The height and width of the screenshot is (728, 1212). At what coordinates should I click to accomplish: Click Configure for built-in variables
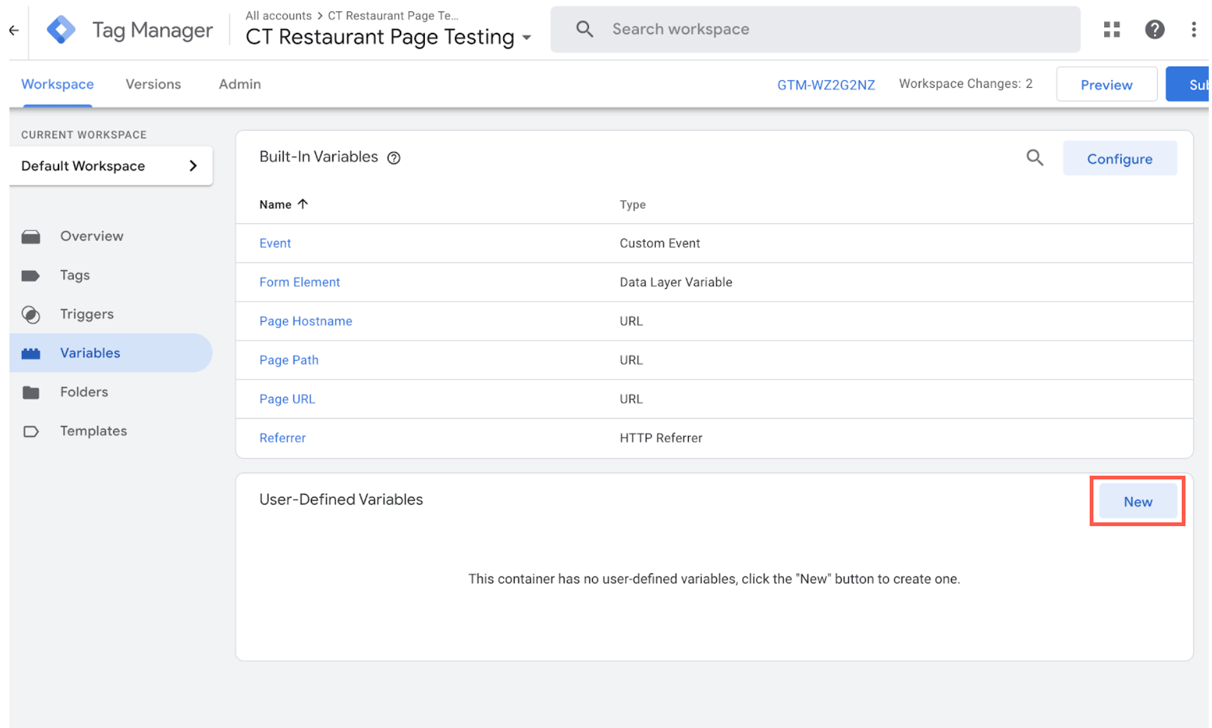(1120, 159)
